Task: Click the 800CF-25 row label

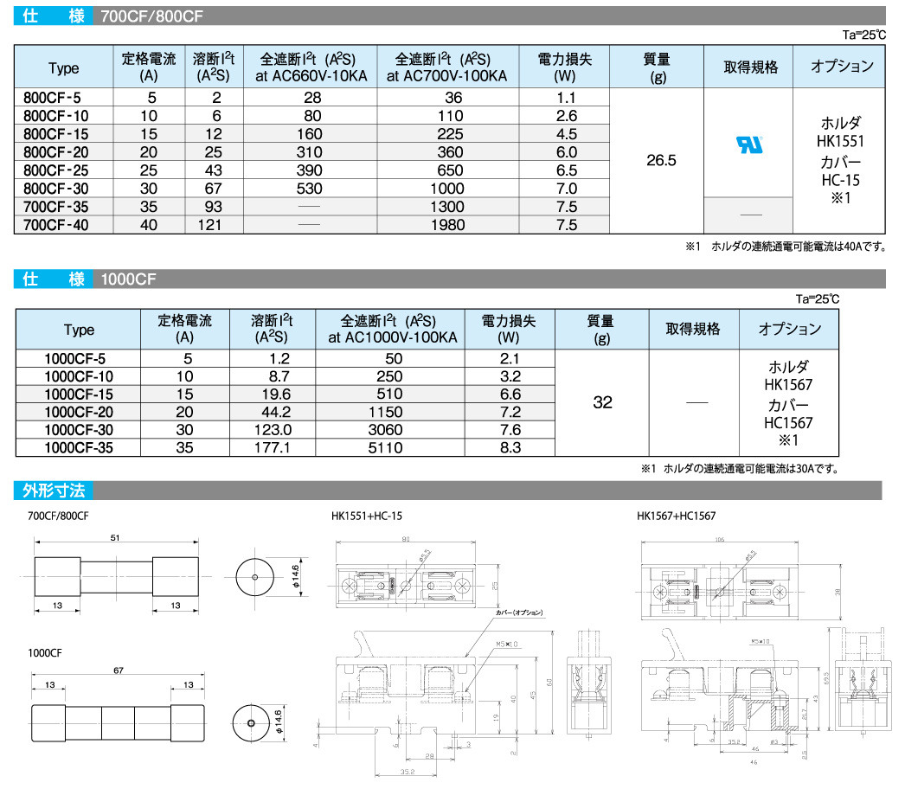Action: click(x=56, y=170)
